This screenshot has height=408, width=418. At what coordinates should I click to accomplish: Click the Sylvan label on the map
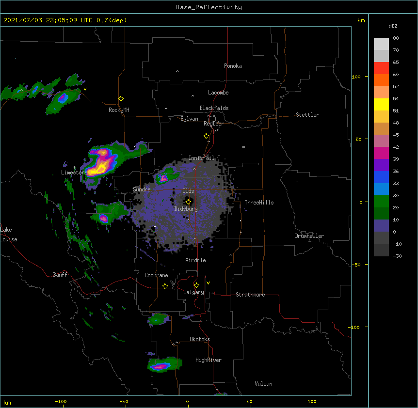tap(189, 119)
